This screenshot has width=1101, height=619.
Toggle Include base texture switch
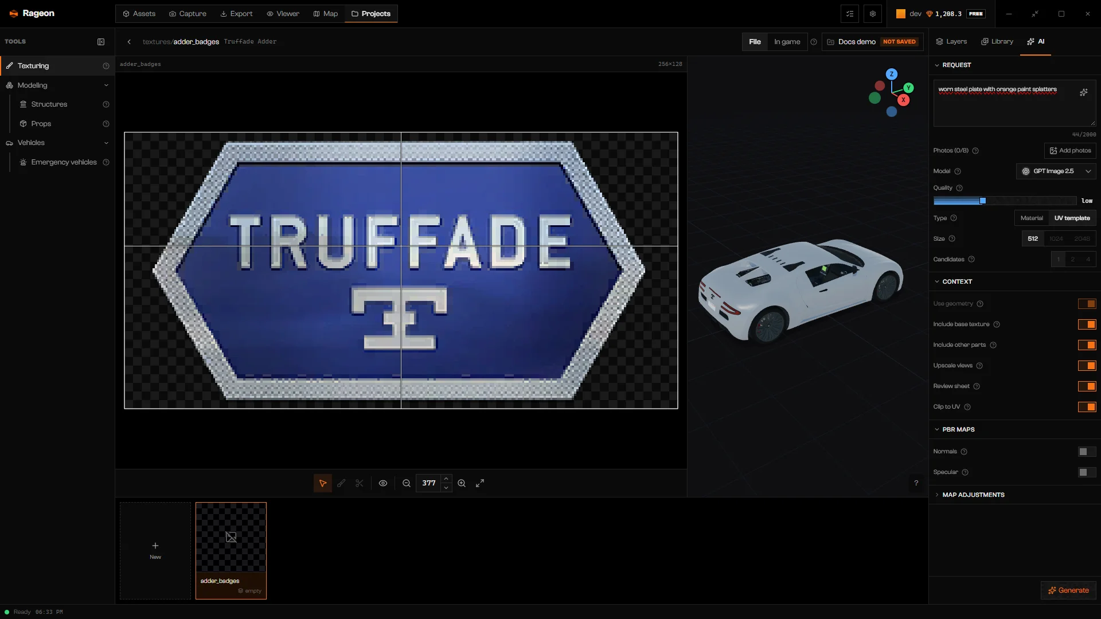tap(1087, 324)
